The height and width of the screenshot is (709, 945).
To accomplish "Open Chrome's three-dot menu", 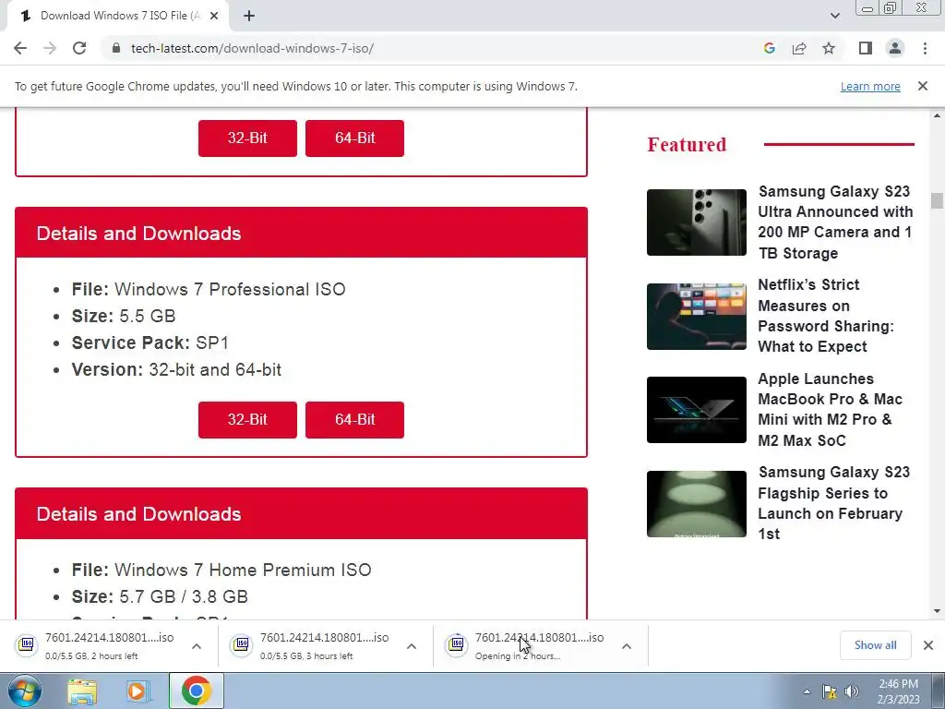I will pyautogui.click(x=925, y=48).
